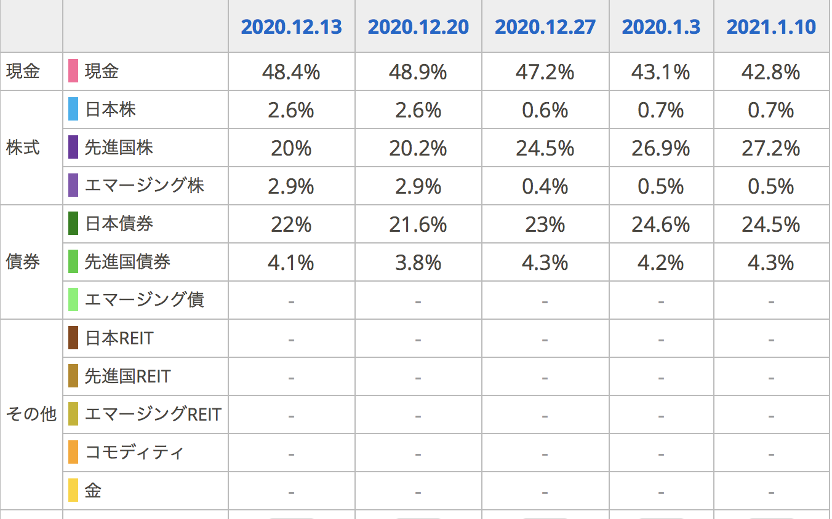This screenshot has width=832, height=519.
Task: Open the 2021.1.10 date header
Action: (771, 27)
